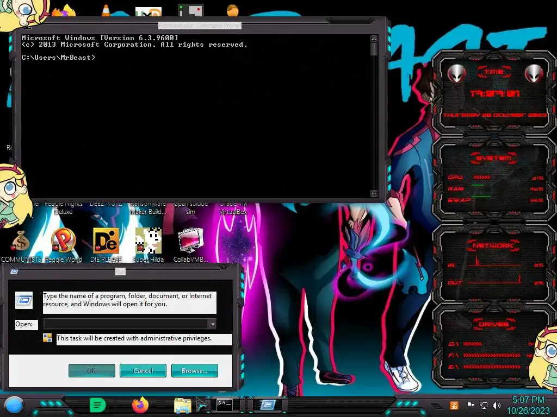Click the C:\ drive usage bar
This screenshot has height=417, width=557.
(x=473, y=344)
